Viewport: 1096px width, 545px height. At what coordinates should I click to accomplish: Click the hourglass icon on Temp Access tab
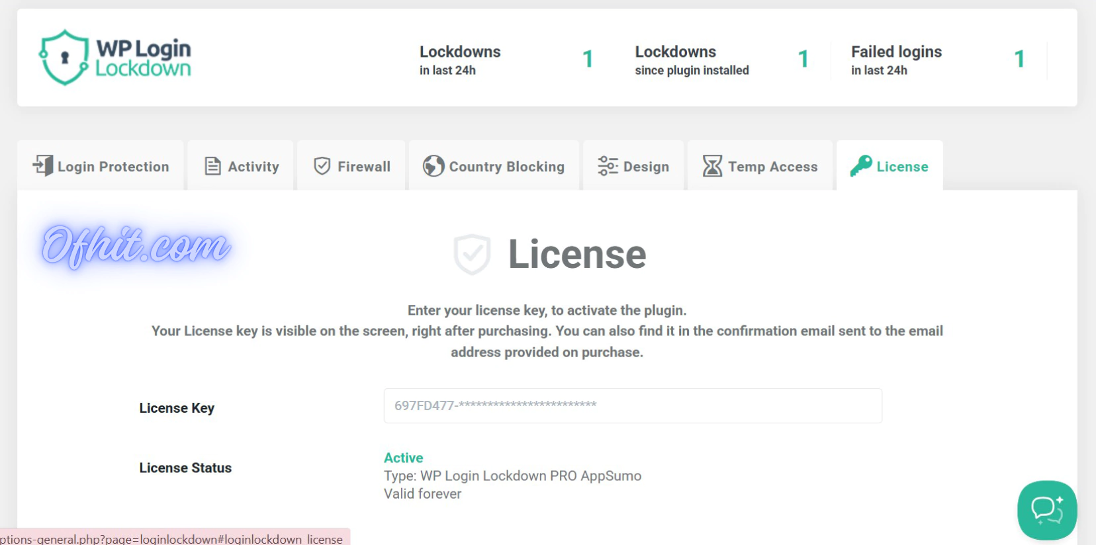[x=712, y=166]
